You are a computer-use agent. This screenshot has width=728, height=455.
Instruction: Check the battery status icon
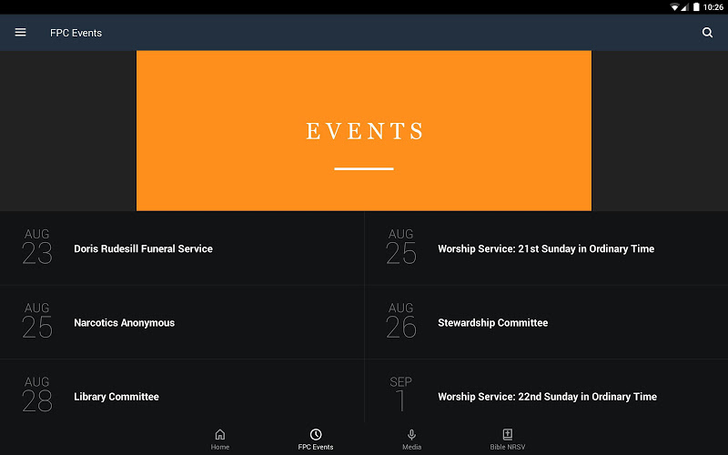(696, 7)
